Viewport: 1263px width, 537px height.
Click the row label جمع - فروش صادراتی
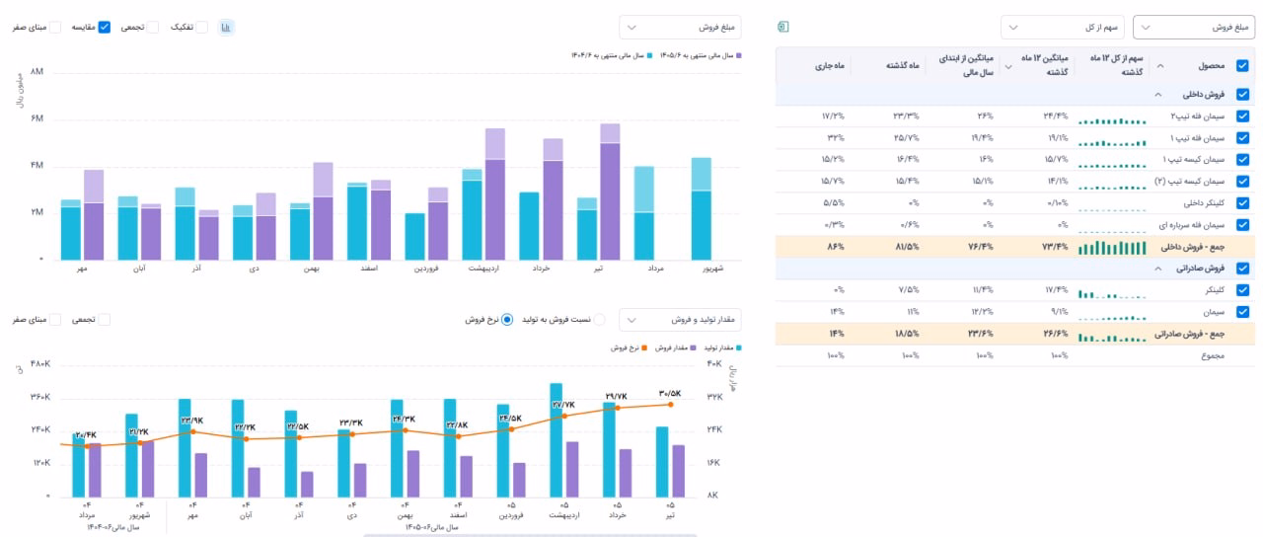tap(1190, 334)
